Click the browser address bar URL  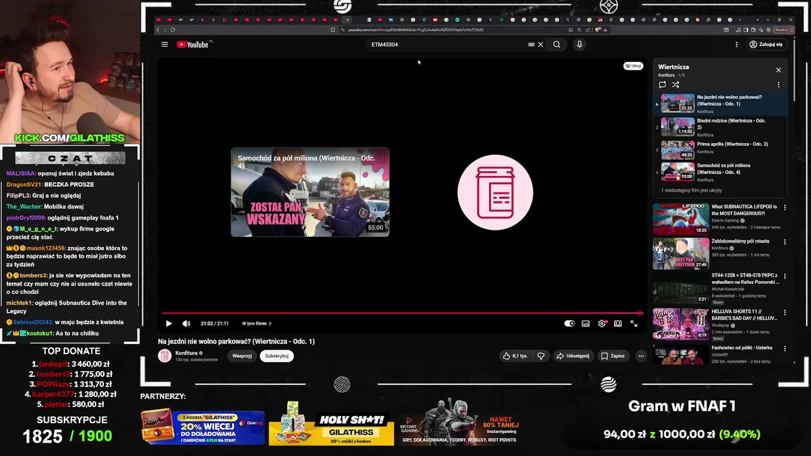tap(416, 30)
